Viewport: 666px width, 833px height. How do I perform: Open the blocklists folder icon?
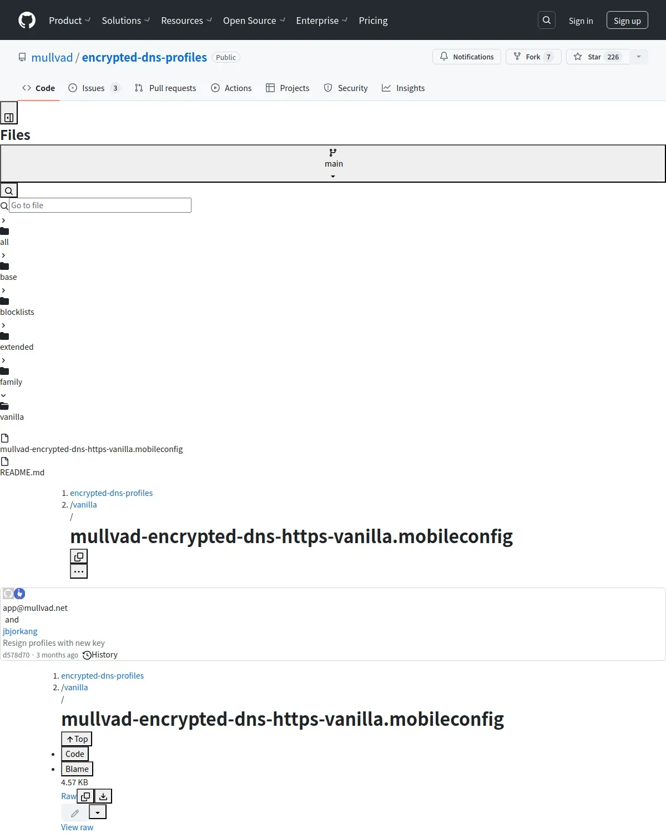(x=4, y=301)
